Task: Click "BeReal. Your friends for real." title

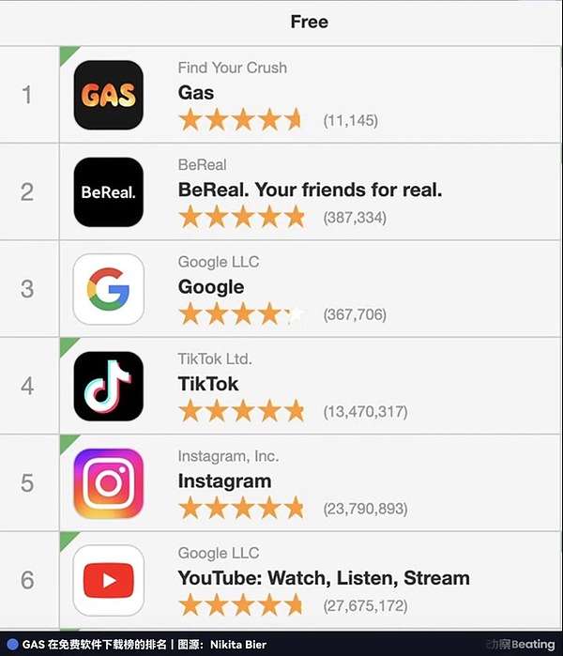Action: coord(310,190)
